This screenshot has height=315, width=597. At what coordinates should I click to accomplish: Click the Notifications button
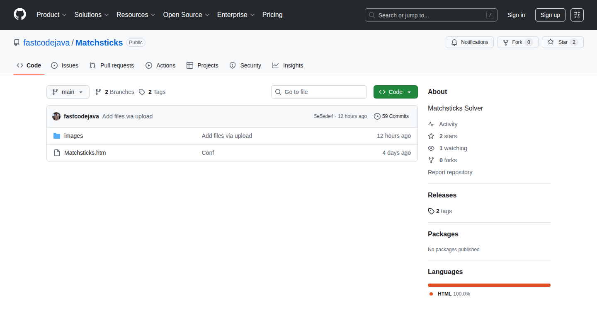pyautogui.click(x=470, y=42)
